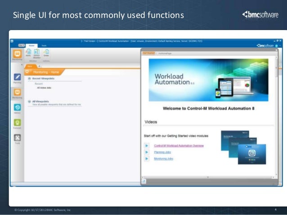The width and height of the screenshot is (287, 215).
Task: Open Control-M Workload Automation Overview link
Action: 179,145
